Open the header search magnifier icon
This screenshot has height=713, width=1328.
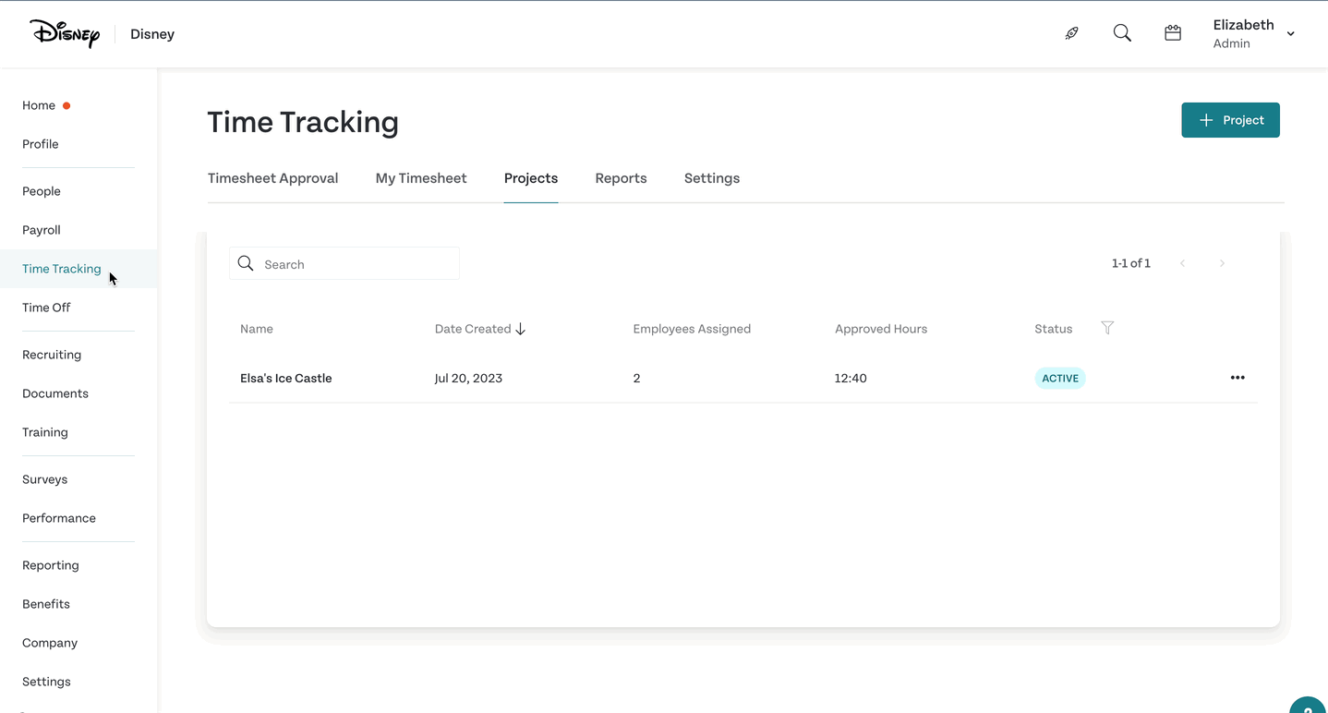tap(1122, 33)
